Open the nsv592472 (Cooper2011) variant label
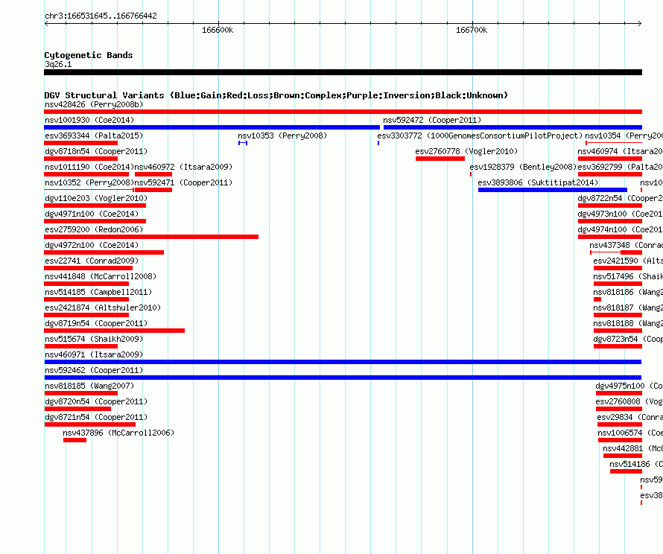Screen dimensions: 663x554 click(432, 120)
